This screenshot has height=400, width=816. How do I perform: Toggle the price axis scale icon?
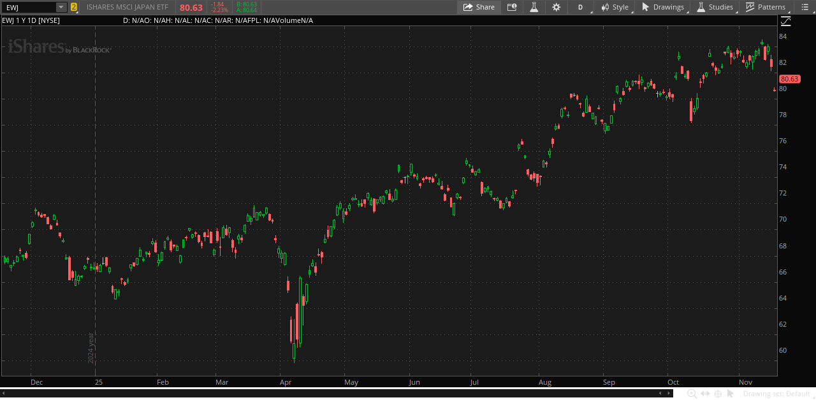coord(785,20)
